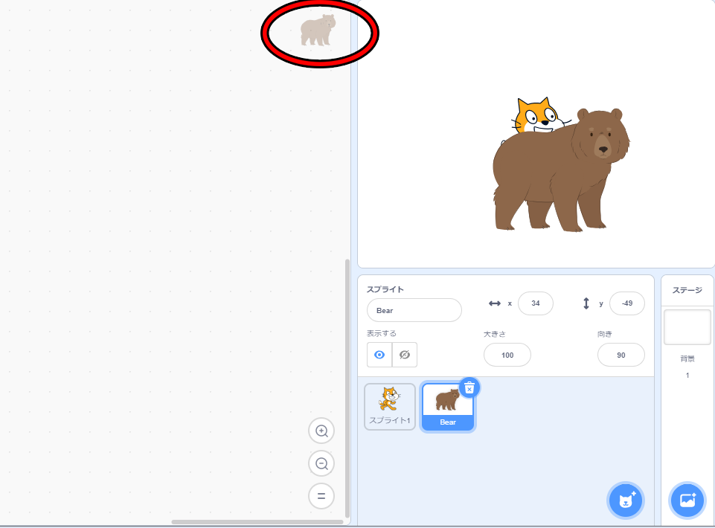Click the 大きさ label
The height and width of the screenshot is (528, 715).
[495, 334]
